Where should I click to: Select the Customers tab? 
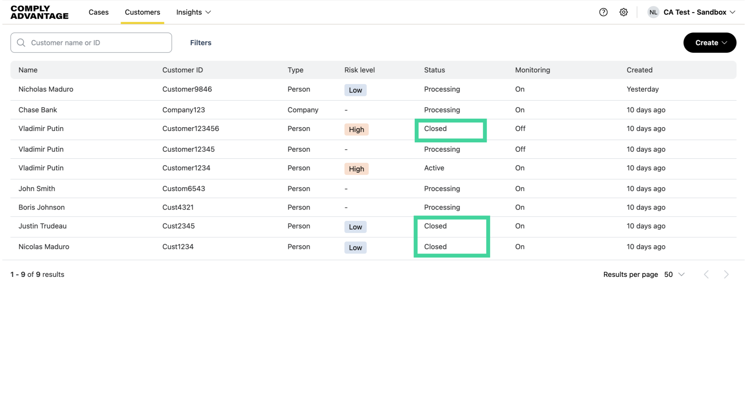point(142,12)
